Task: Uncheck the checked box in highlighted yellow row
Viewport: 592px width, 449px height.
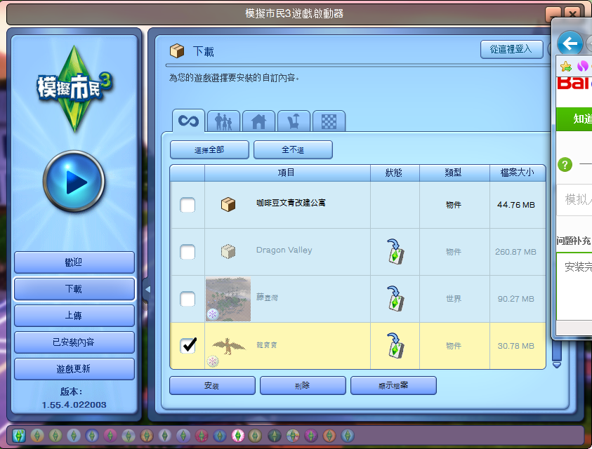Action: [188, 345]
